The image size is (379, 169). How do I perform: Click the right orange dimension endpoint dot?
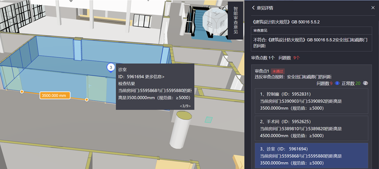(87, 100)
